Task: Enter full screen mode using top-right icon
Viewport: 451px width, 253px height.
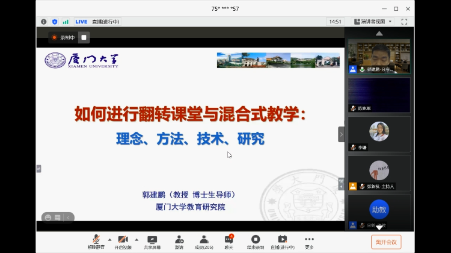Action: (405, 22)
